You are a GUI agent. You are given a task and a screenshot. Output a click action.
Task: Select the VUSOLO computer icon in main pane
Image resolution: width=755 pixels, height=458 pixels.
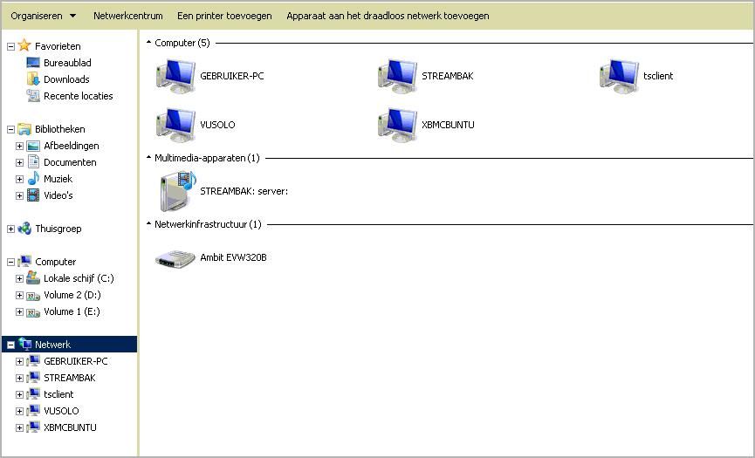175,125
